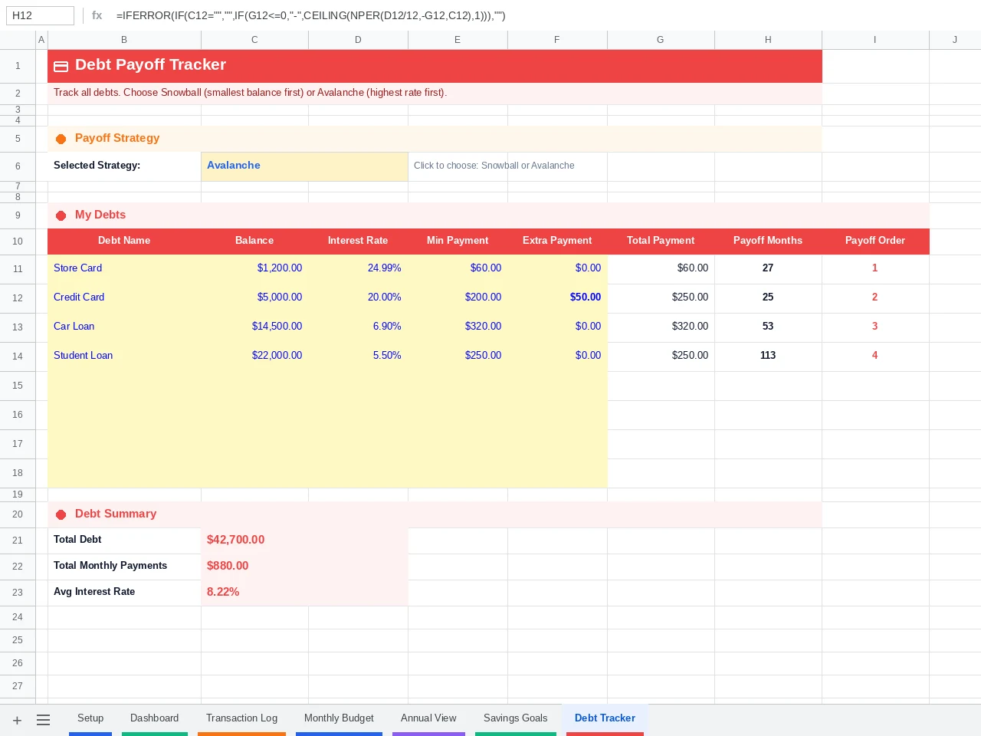Switch to the Setup sheet tab
Screen dimensions: 981x736
coord(90,718)
